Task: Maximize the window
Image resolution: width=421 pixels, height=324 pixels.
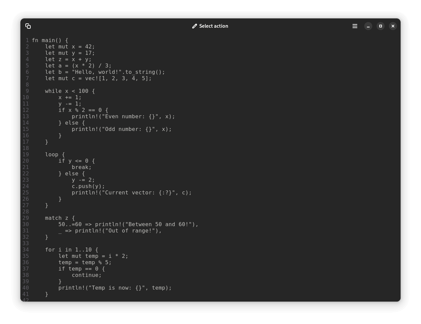Action: pos(381,26)
